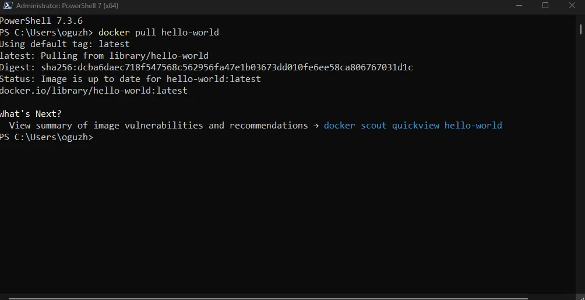The height and width of the screenshot is (300, 585).
Task: Click the 'Status: Image is up to date' line
Action: click(130, 79)
